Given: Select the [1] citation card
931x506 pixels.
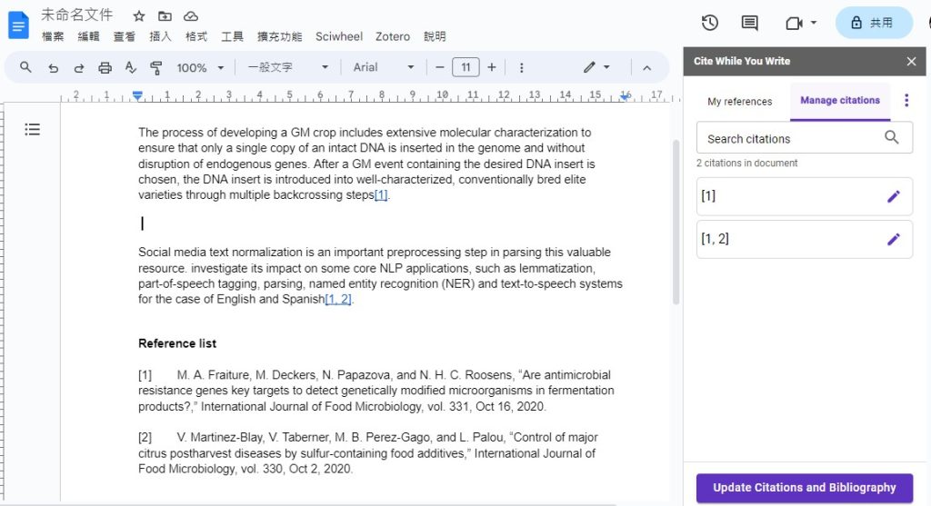Looking at the screenshot, I should (805, 196).
